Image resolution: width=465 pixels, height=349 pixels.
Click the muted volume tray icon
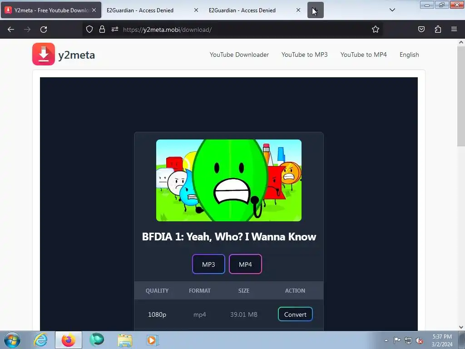419,341
